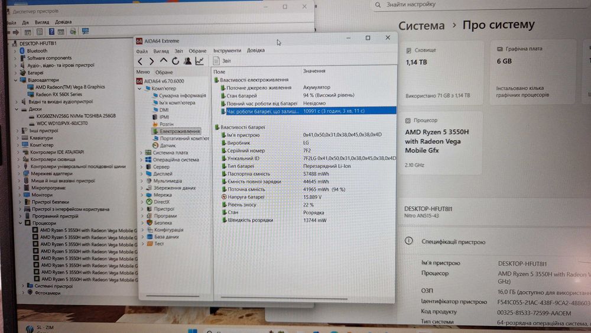Screen dimensions: 591x333
Task: Expand the Безпека node in AIDA64 tree
Action: tap(142, 223)
